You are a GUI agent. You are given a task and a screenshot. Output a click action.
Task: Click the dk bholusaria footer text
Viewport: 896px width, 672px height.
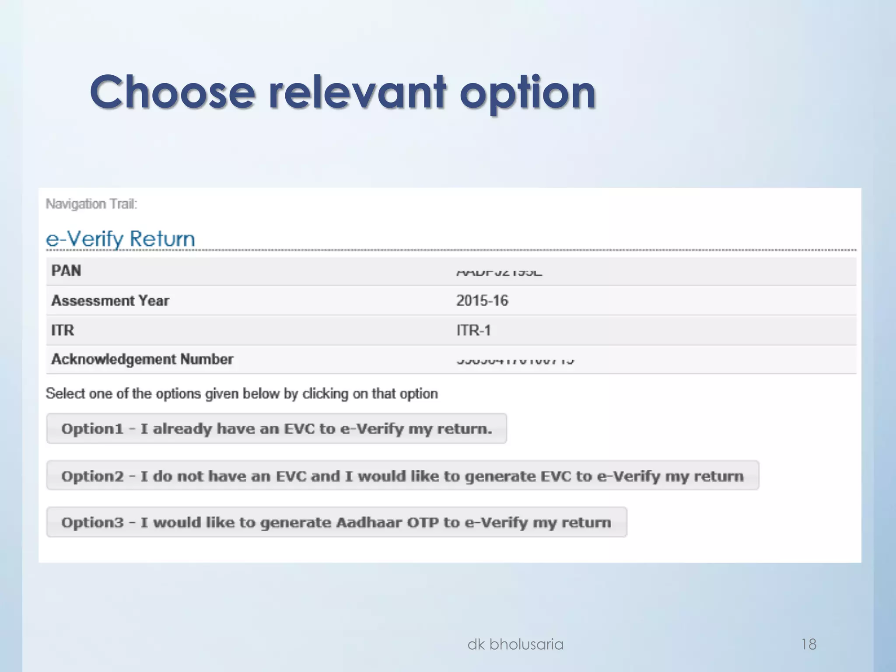click(515, 644)
